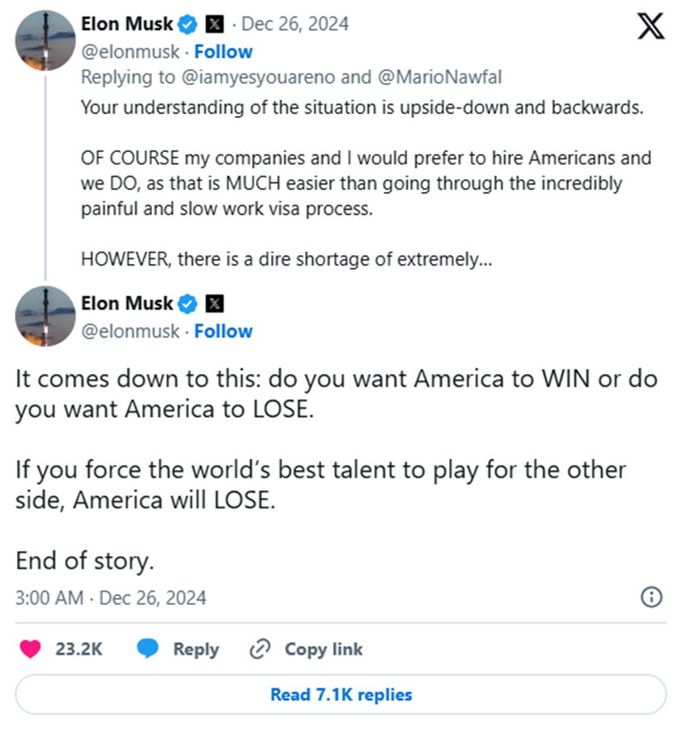Screen dimensions: 682x731
Task: Click the copy link chain icon
Action: click(x=260, y=648)
